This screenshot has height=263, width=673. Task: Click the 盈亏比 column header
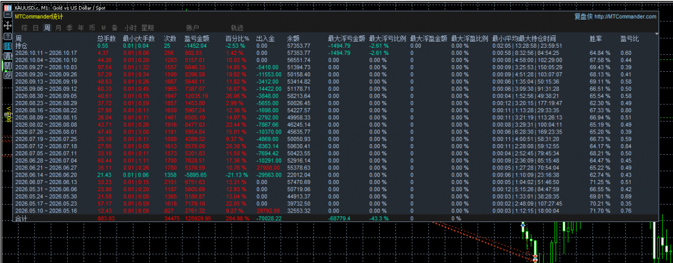[x=629, y=39]
